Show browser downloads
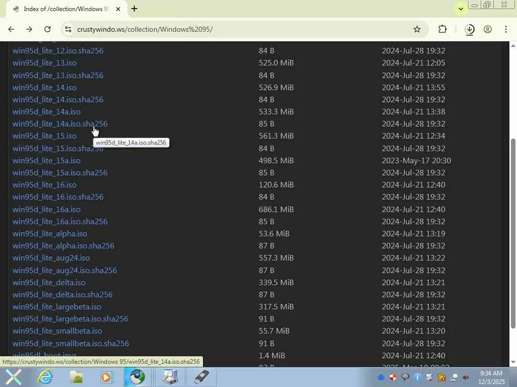 [470, 30]
